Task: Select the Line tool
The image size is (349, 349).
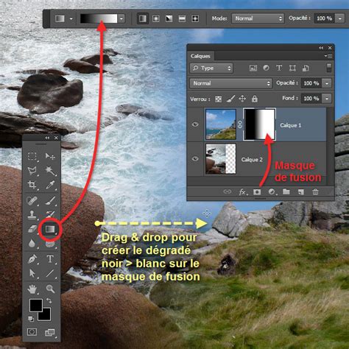Action: (50, 273)
